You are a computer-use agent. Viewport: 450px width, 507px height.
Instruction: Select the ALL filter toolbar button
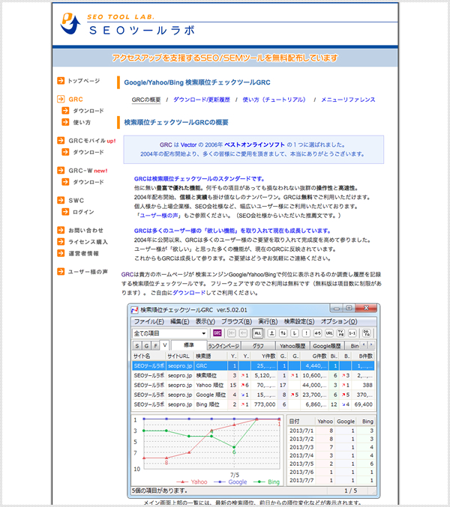[257, 333]
